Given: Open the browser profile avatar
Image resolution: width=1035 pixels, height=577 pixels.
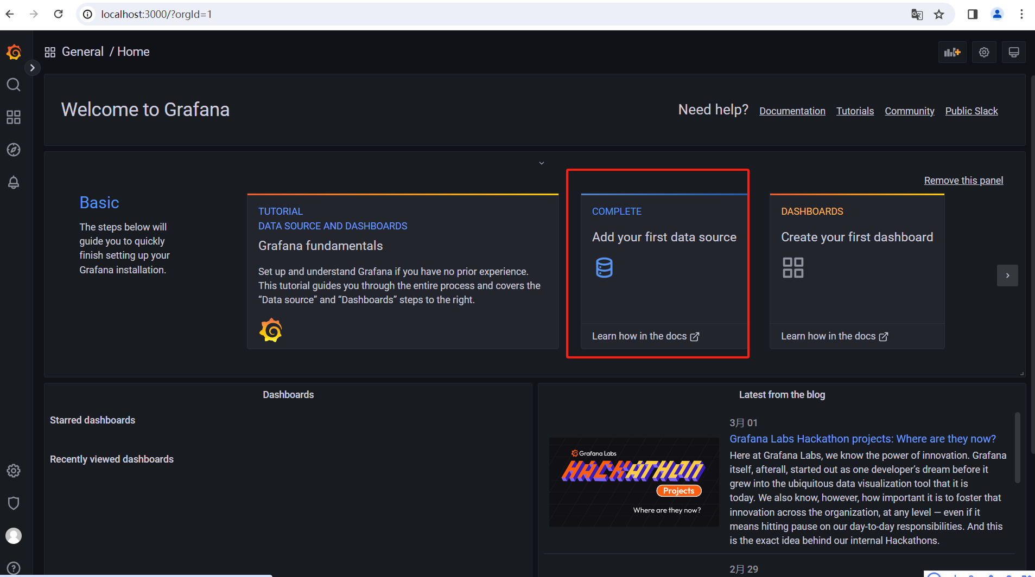Looking at the screenshot, I should point(997,14).
